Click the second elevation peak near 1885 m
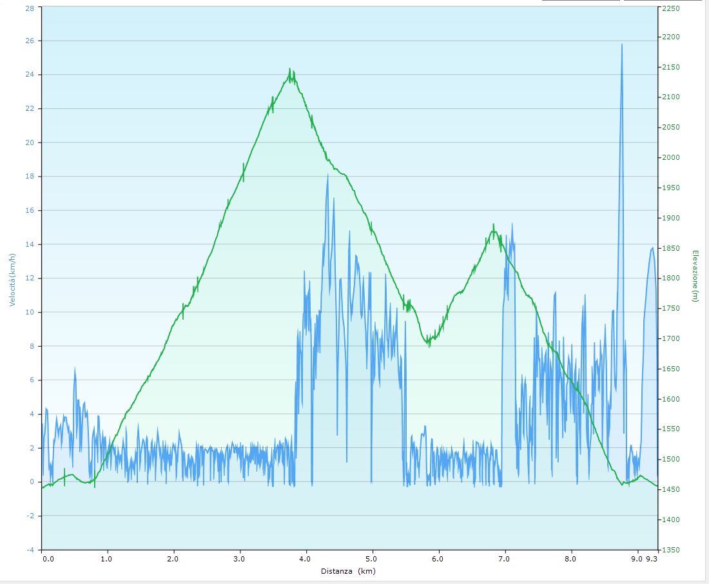This screenshot has width=709, height=584. click(493, 225)
